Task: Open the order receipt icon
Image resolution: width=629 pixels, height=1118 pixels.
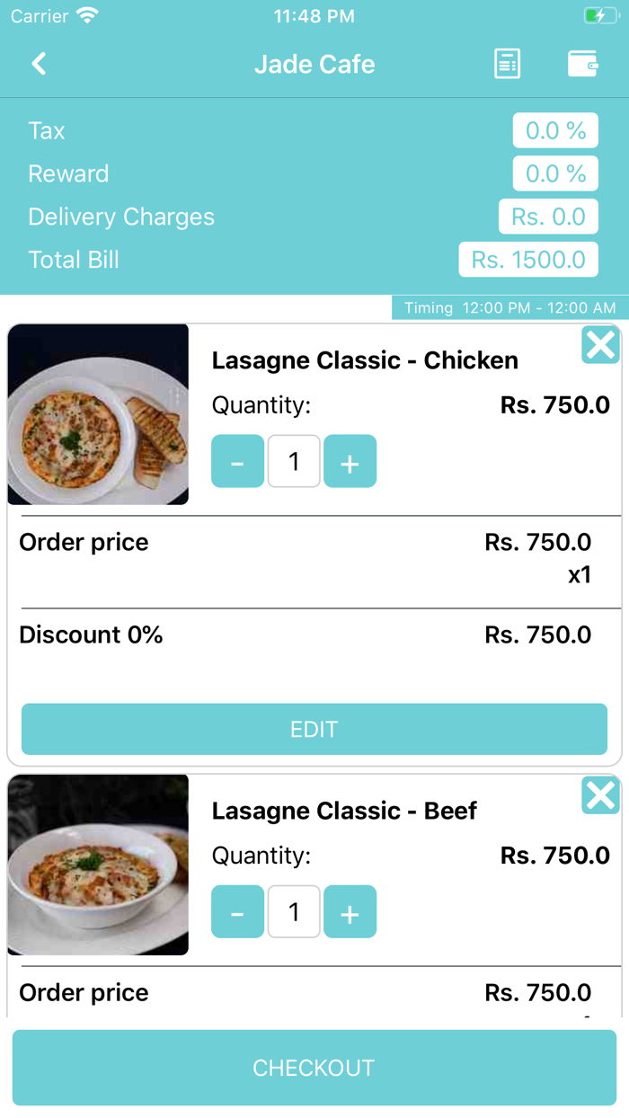Action: coord(507,64)
